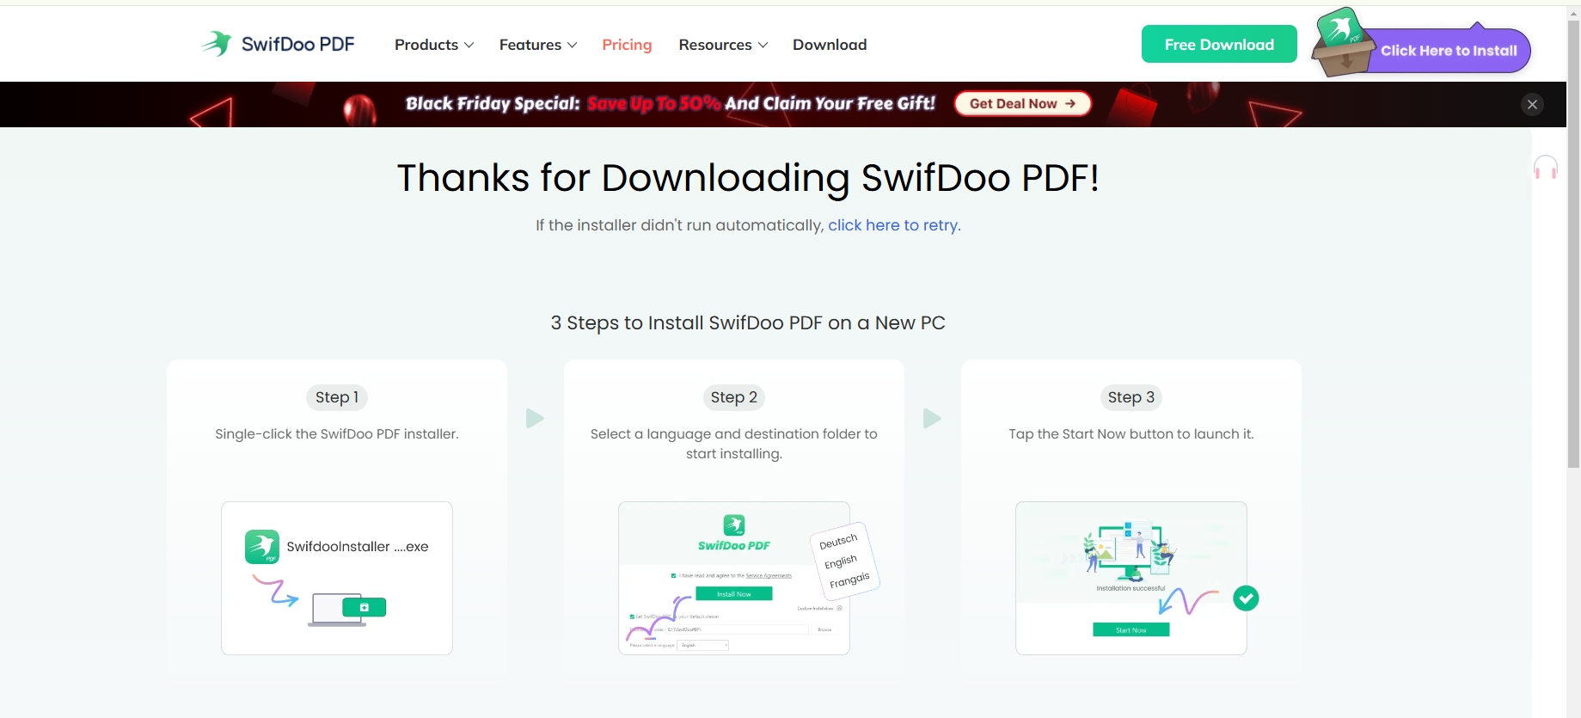This screenshot has height=718, width=1581.
Task: Click the Start Now button in Step 3 image
Action: click(1131, 630)
